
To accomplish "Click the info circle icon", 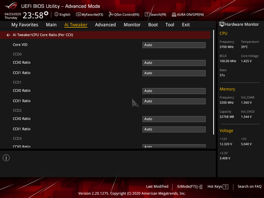I will point(6,158).
